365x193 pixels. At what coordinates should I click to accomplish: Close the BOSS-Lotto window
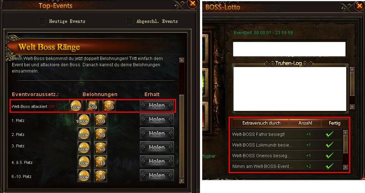click(x=359, y=6)
